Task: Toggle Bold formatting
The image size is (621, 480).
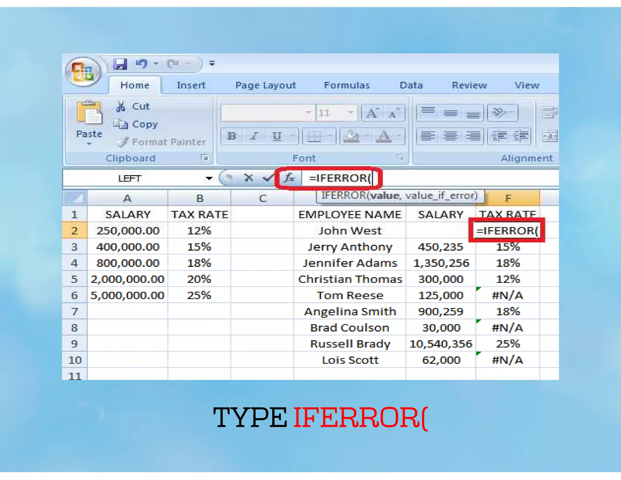Action: (x=232, y=136)
